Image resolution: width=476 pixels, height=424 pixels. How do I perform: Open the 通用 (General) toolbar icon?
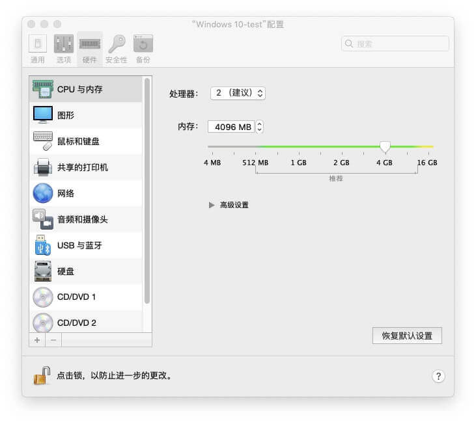tap(38, 44)
